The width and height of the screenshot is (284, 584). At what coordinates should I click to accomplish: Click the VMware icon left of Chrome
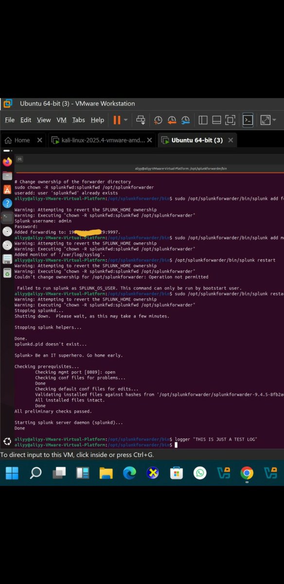(223, 473)
